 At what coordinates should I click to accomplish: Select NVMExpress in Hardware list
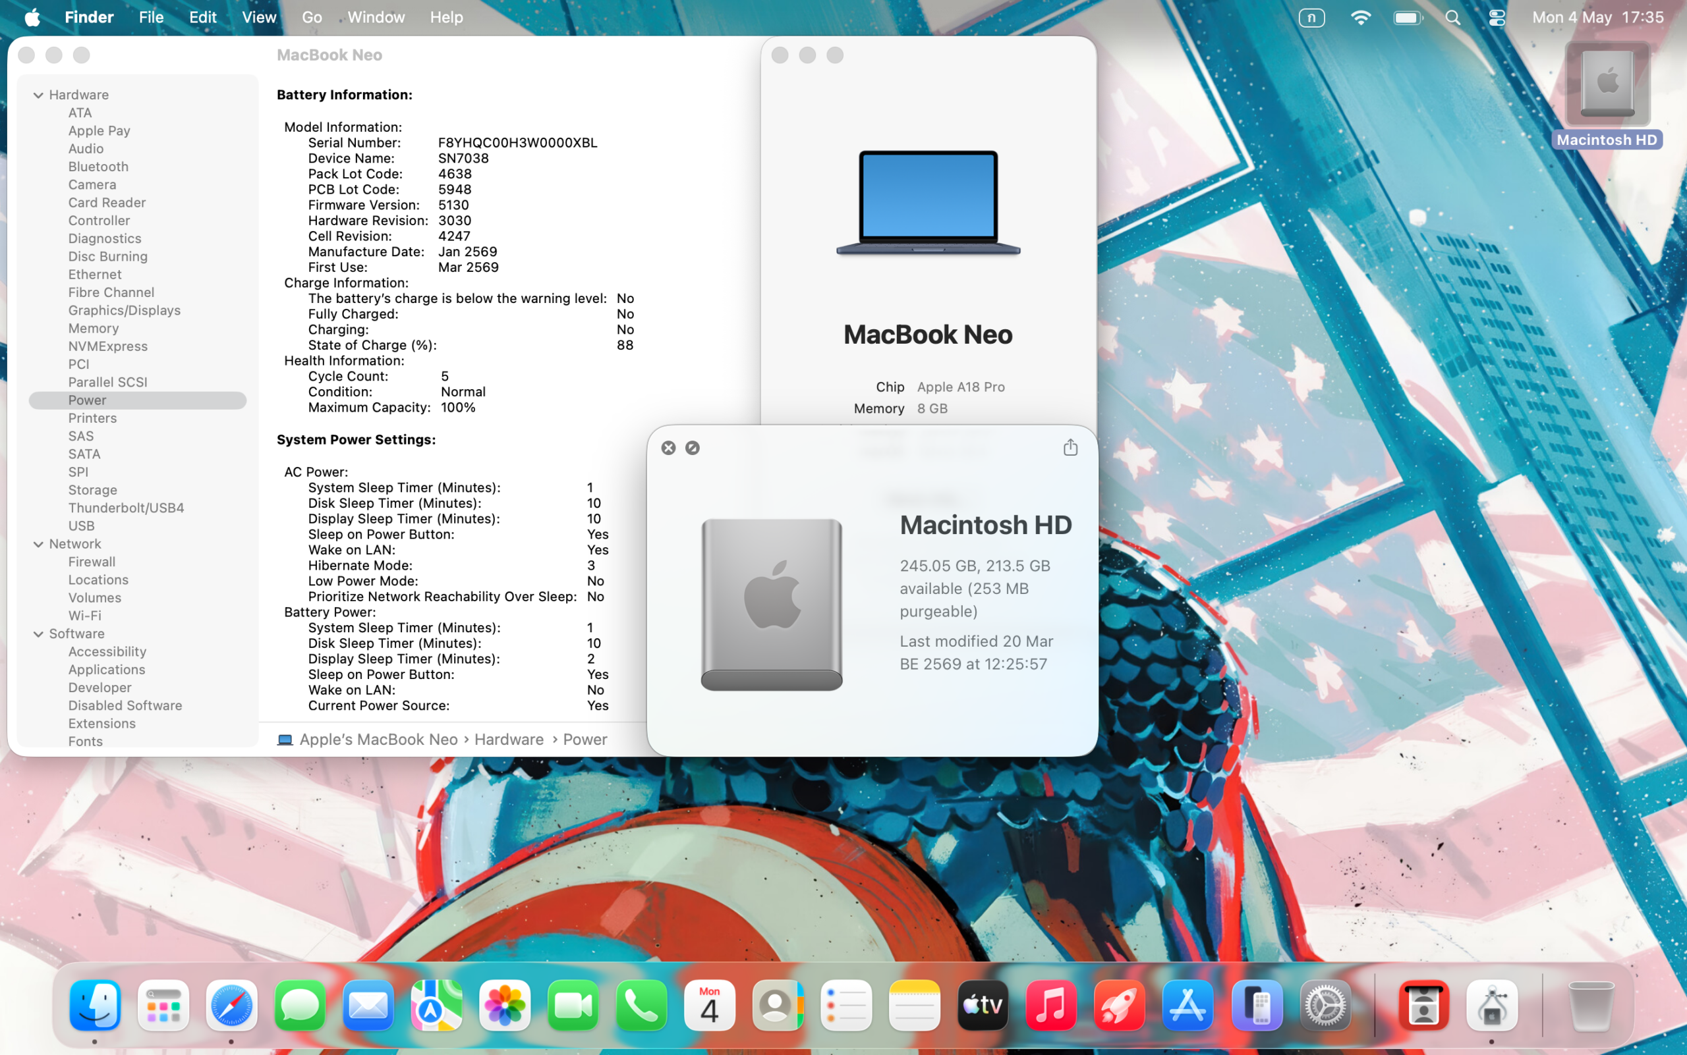tap(108, 347)
